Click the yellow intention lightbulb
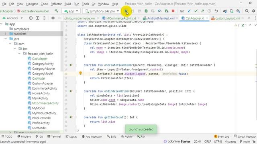The width and height of the screenshot is (257, 144). pyautogui.click(x=80, y=73)
